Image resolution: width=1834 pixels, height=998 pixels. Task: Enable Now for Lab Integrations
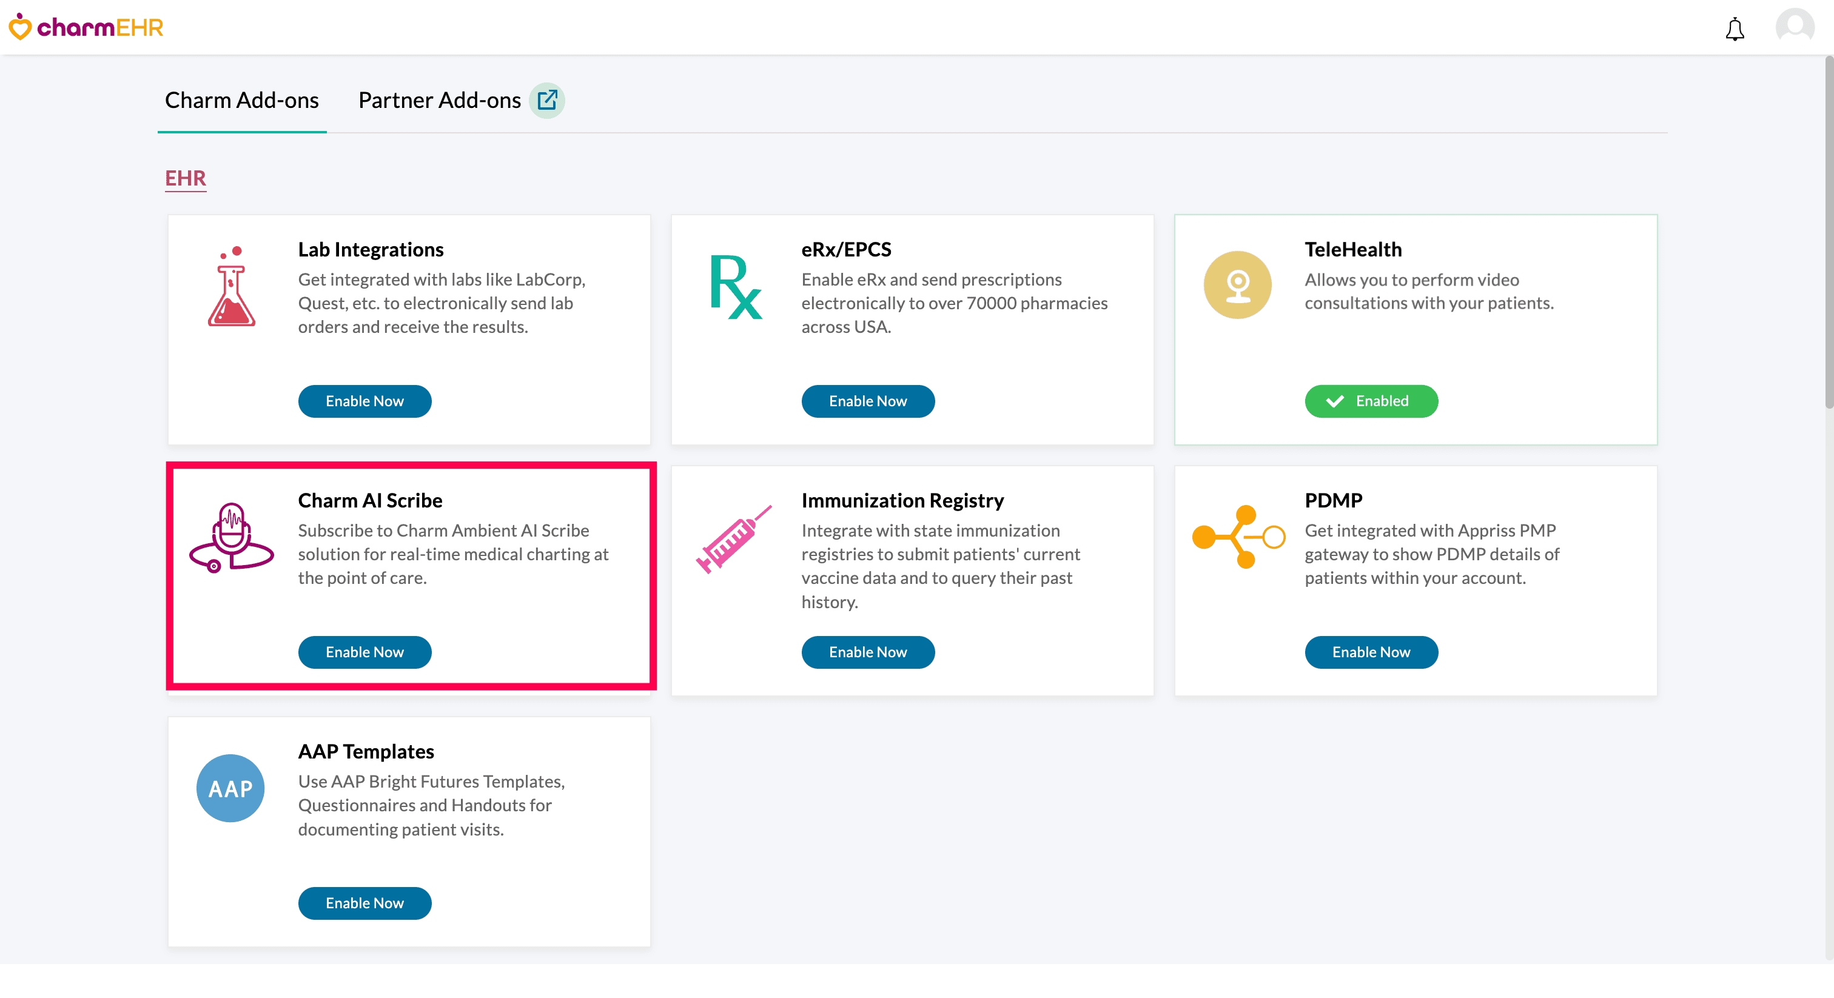[364, 401]
